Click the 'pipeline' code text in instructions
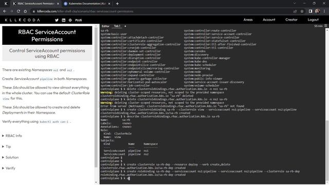 [46, 79]
